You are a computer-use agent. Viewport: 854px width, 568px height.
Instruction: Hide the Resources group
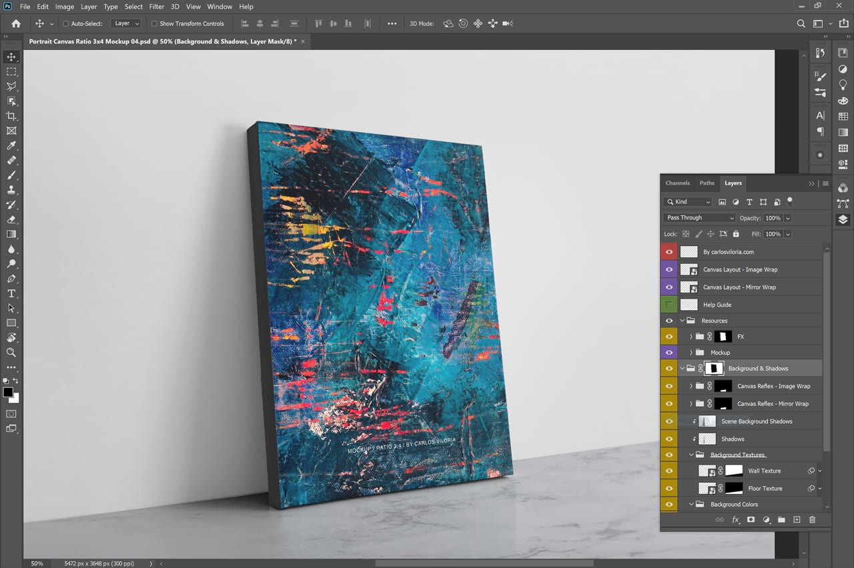pyautogui.click(x=669, y=321)
